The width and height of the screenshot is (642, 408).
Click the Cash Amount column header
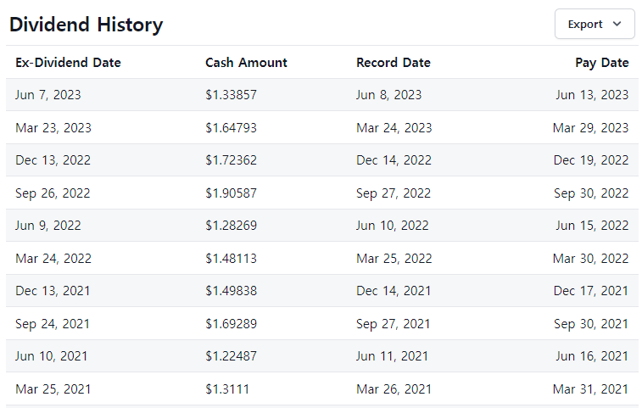(246, 63)
